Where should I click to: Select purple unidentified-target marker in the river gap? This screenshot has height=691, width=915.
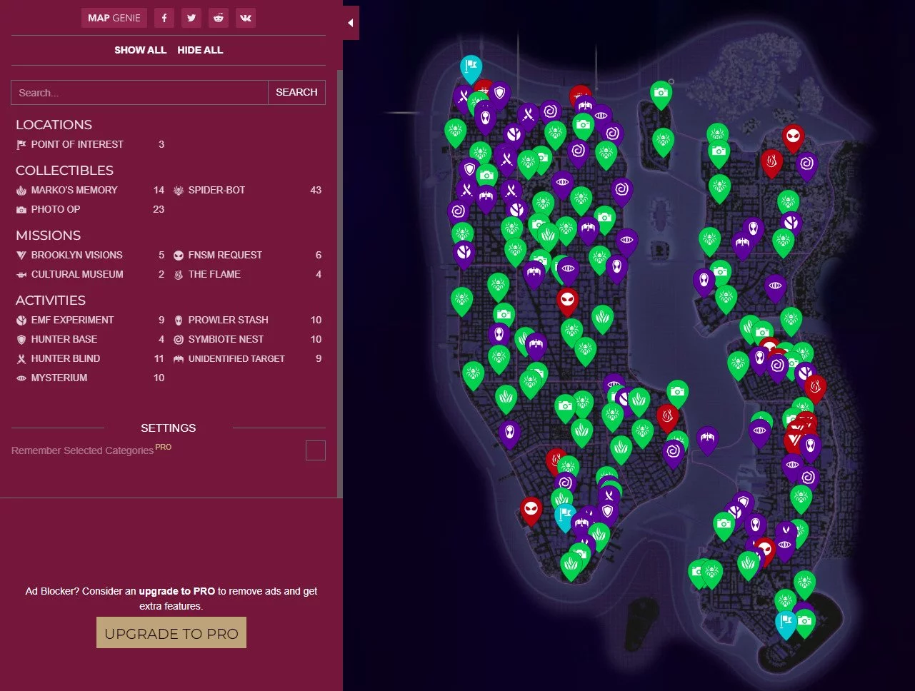(708, 440)
